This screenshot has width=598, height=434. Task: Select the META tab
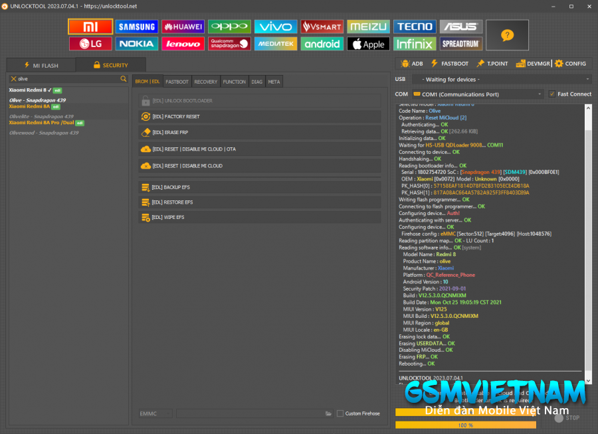(x=274, y=82)
